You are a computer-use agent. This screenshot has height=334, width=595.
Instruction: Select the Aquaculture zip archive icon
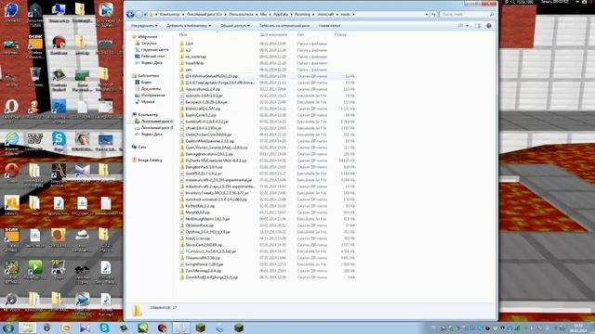(x=182, y=89)
